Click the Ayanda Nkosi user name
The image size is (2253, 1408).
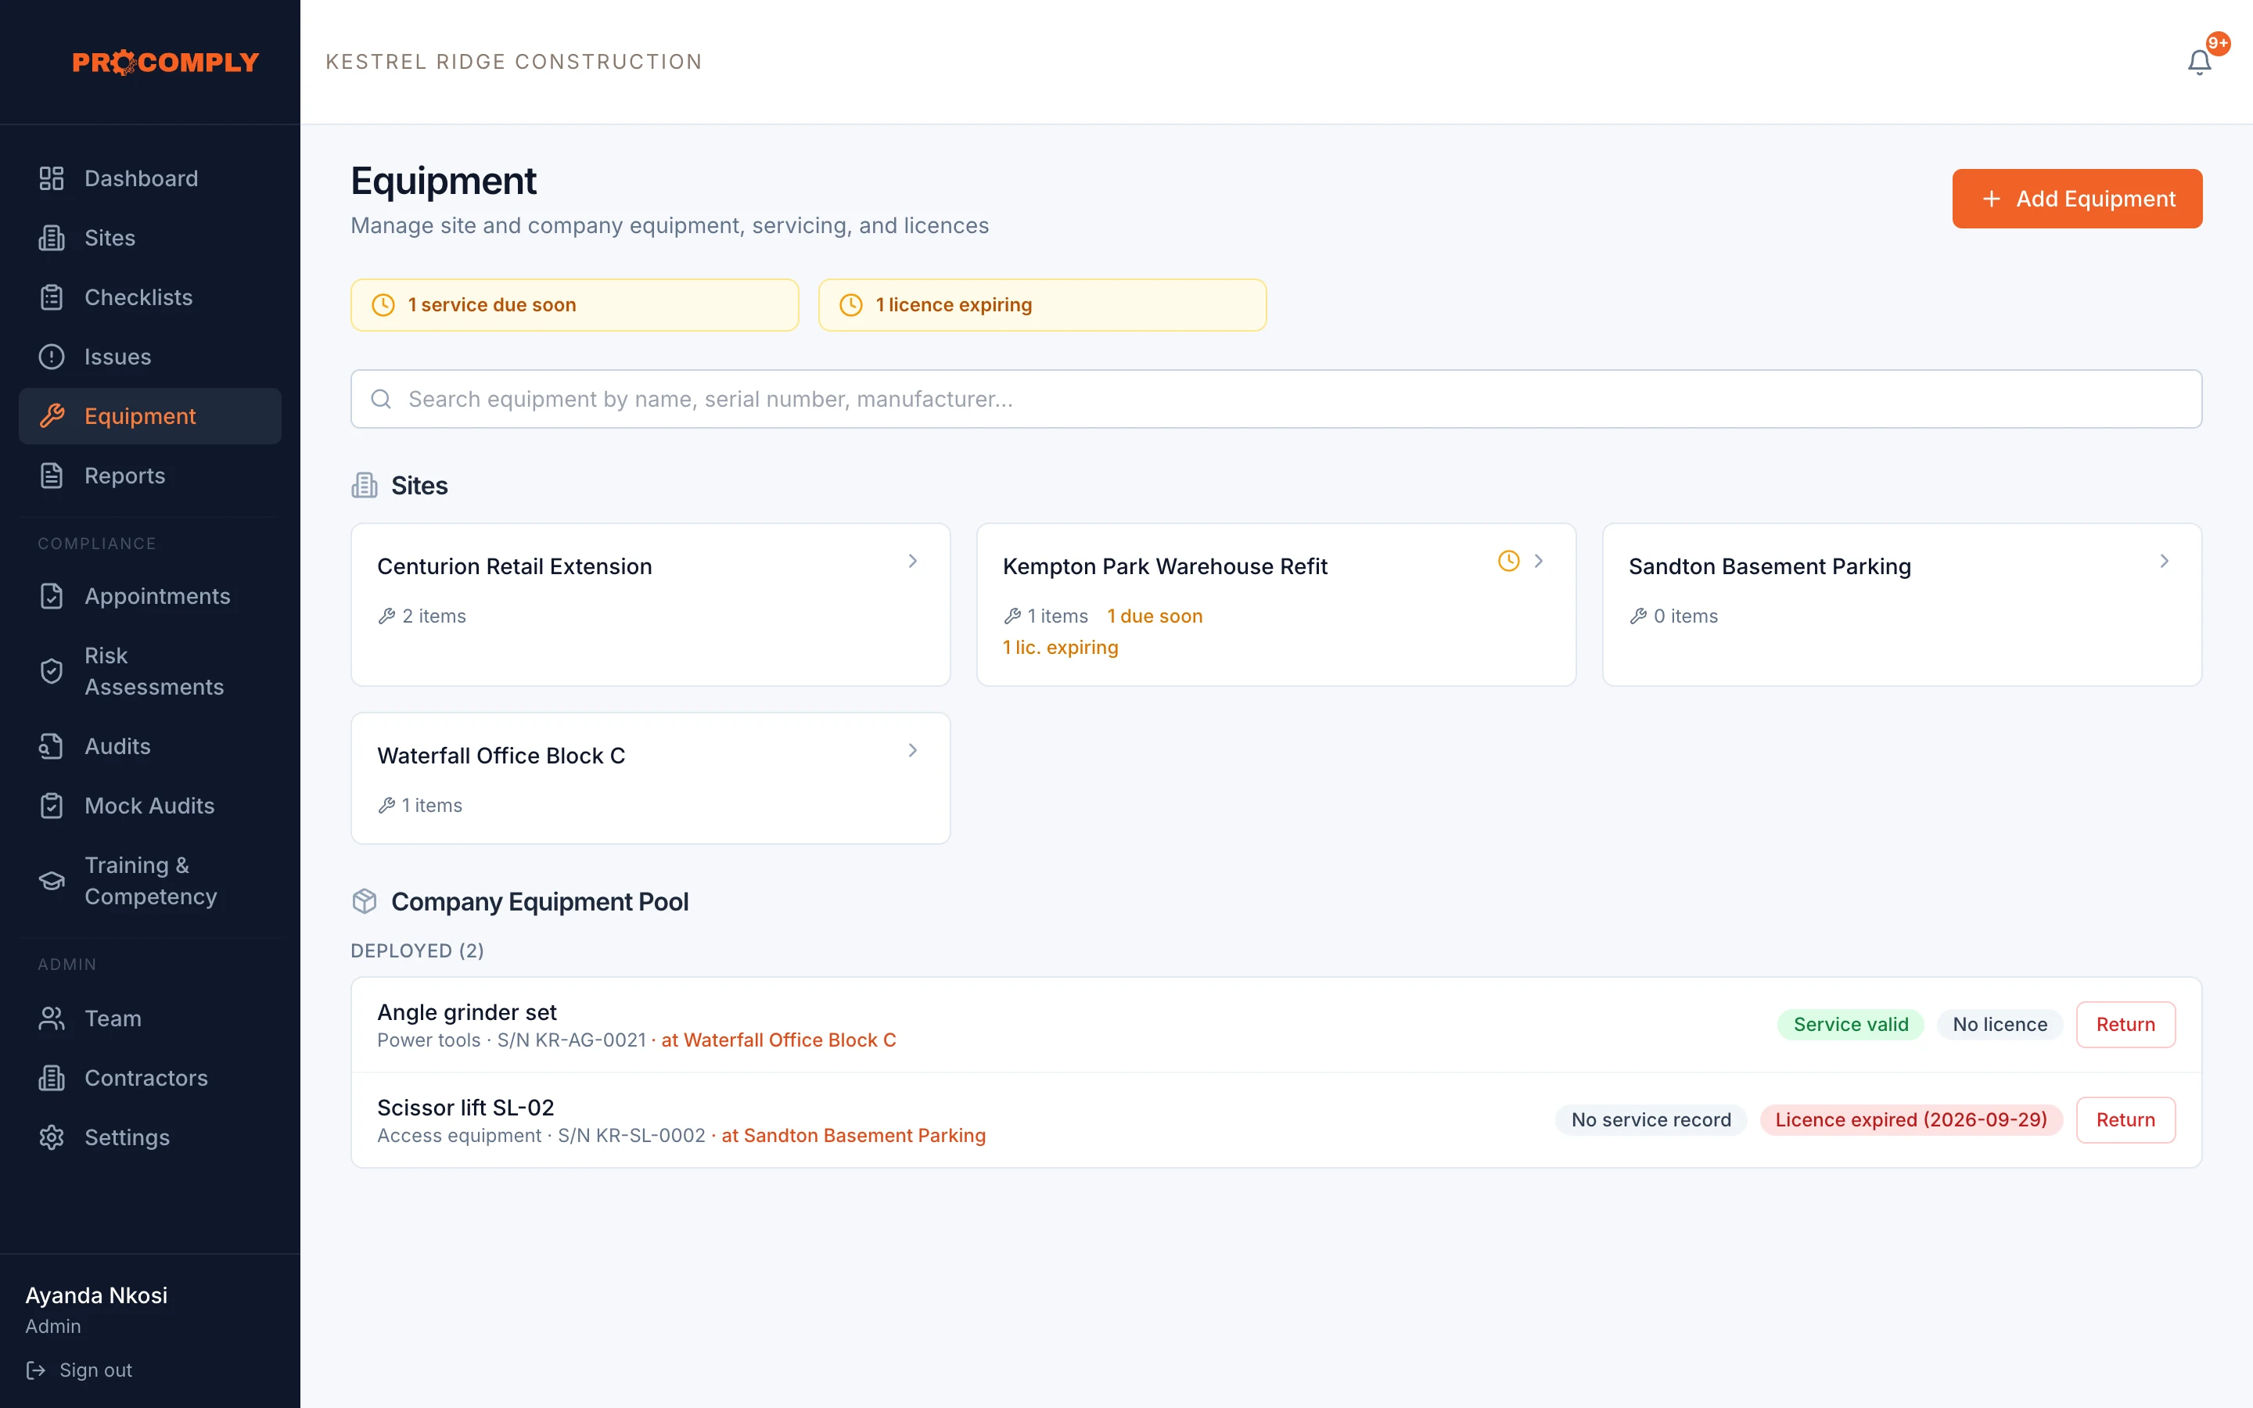[96, 1295]
